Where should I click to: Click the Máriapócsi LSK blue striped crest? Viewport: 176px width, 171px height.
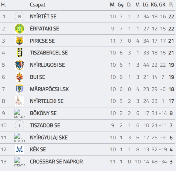tap(19, 89)
